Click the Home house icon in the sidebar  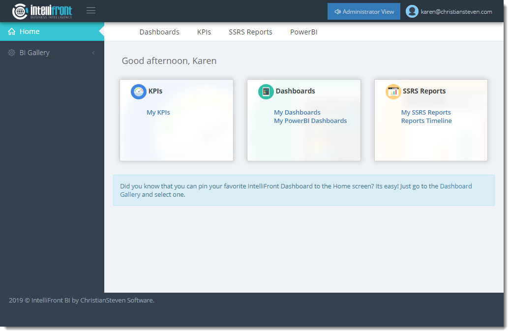point(12,32)
